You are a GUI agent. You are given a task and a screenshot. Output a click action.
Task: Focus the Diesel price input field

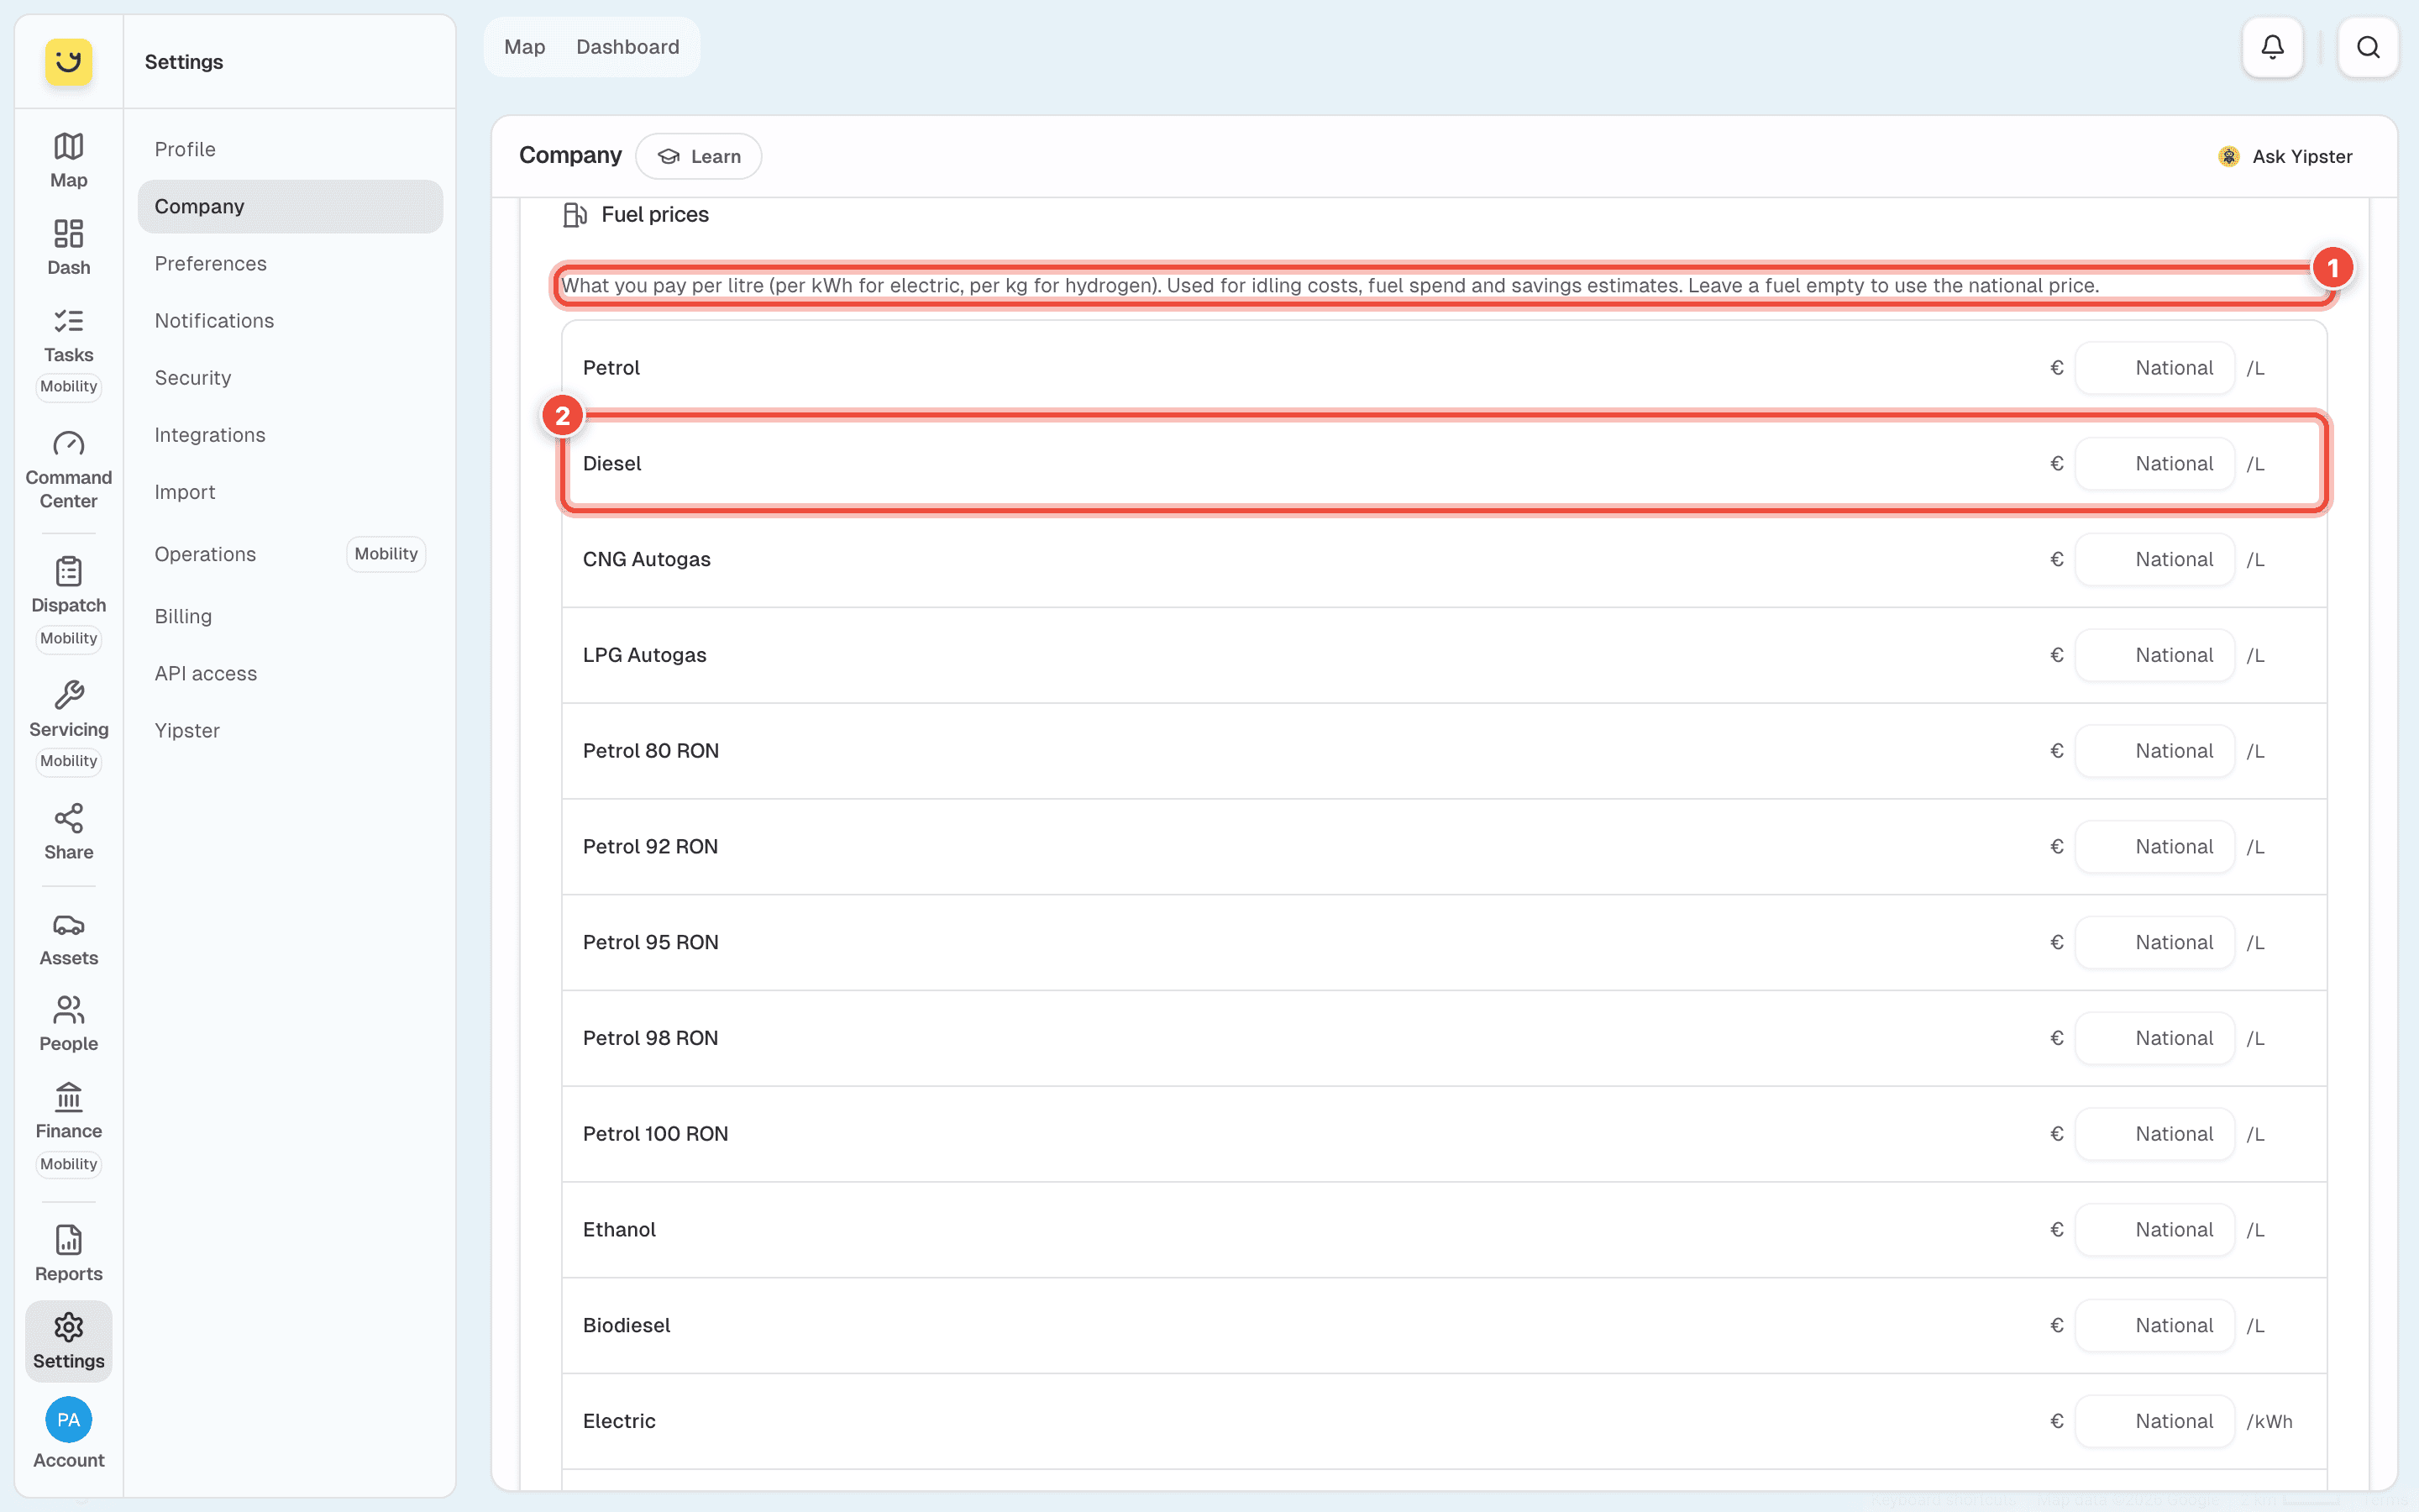click(x=2154, y=464)
